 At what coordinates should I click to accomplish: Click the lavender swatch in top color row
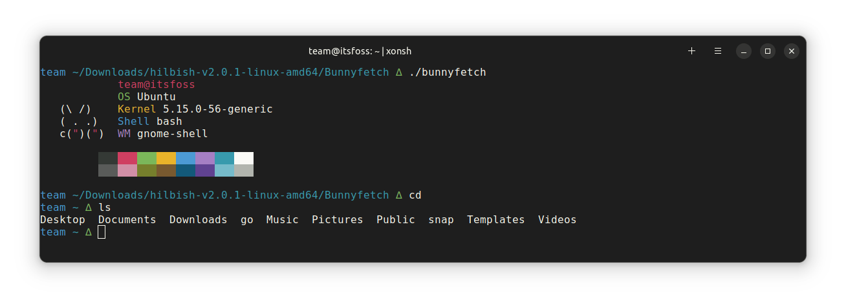(205, 158)
